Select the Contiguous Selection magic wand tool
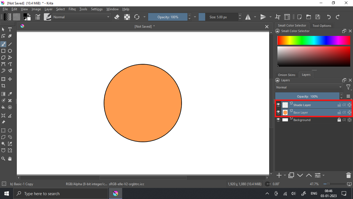Screen dimensions: 353x199 [3, 144]
